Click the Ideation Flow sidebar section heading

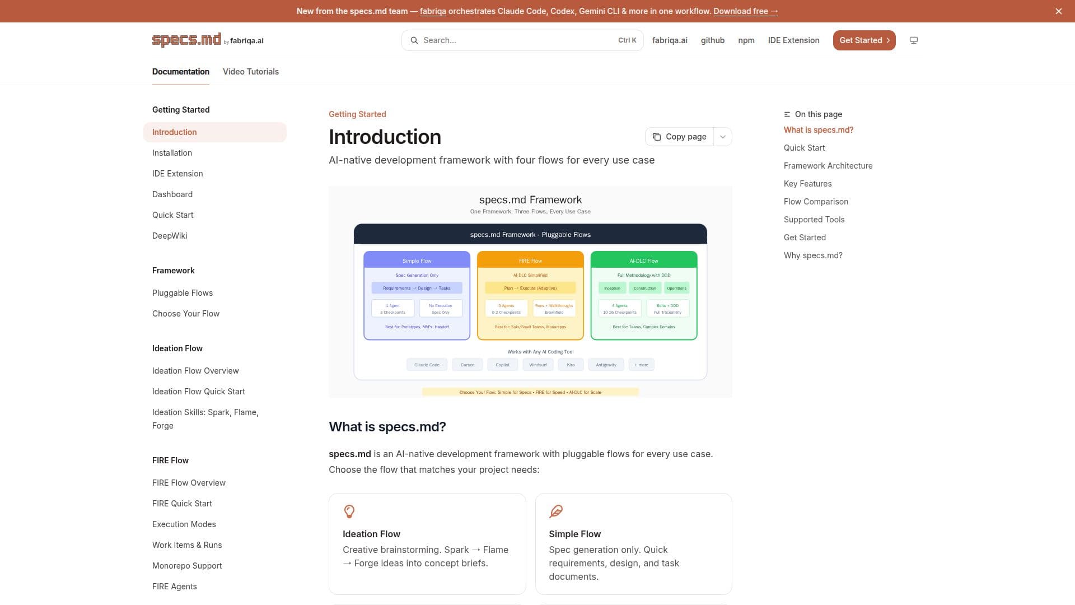pos(177,348)
